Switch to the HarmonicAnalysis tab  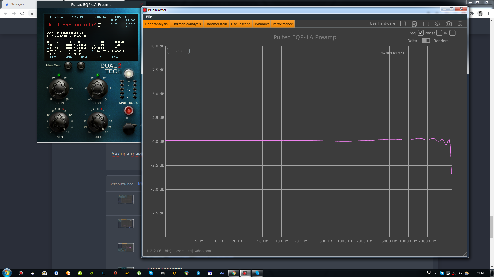point(187,24)
